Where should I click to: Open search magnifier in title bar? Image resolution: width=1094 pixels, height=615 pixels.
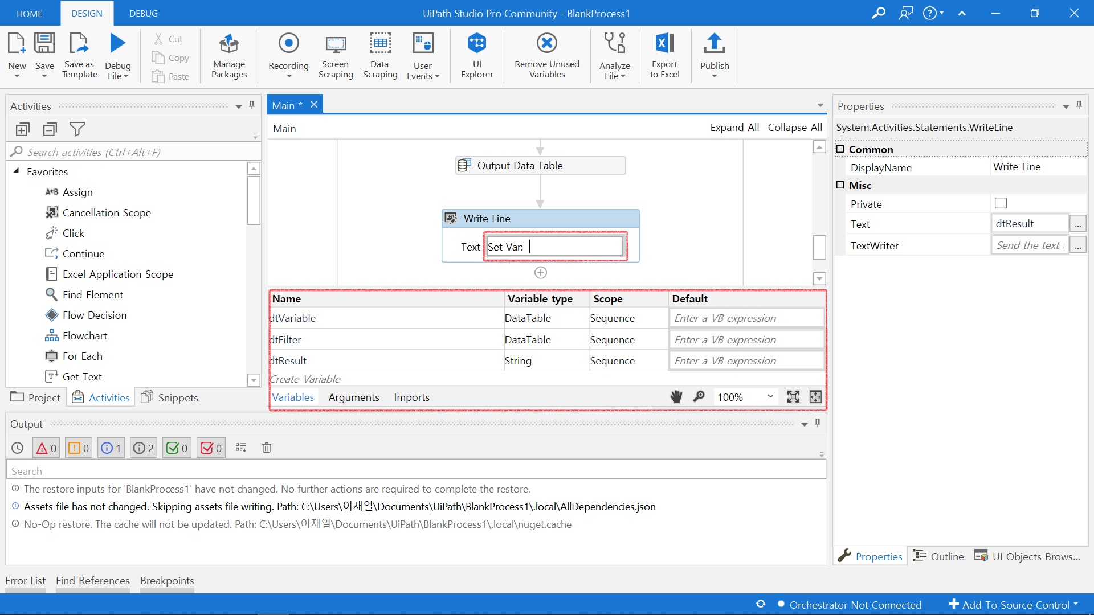tap(879, 13)
